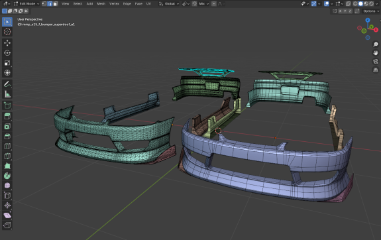This screenshot has height=240, width=381.
Task: Switch to wireframe viewport shading
Action: point(355,4)
